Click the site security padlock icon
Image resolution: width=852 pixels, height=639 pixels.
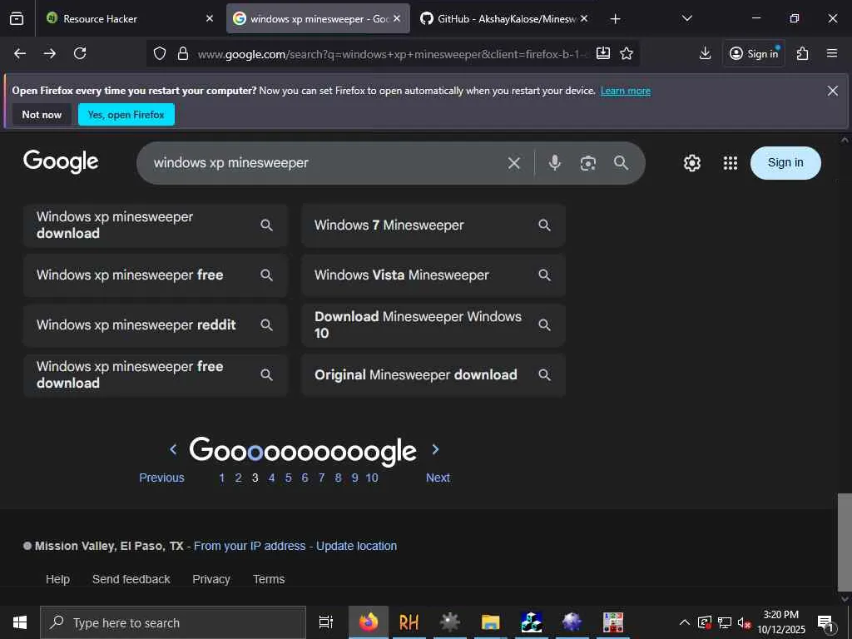[x=183, y=53]
